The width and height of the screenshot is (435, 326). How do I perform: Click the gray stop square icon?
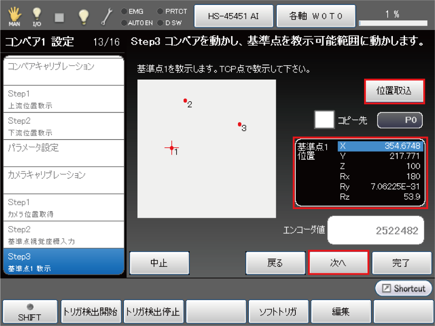(60, 17)
